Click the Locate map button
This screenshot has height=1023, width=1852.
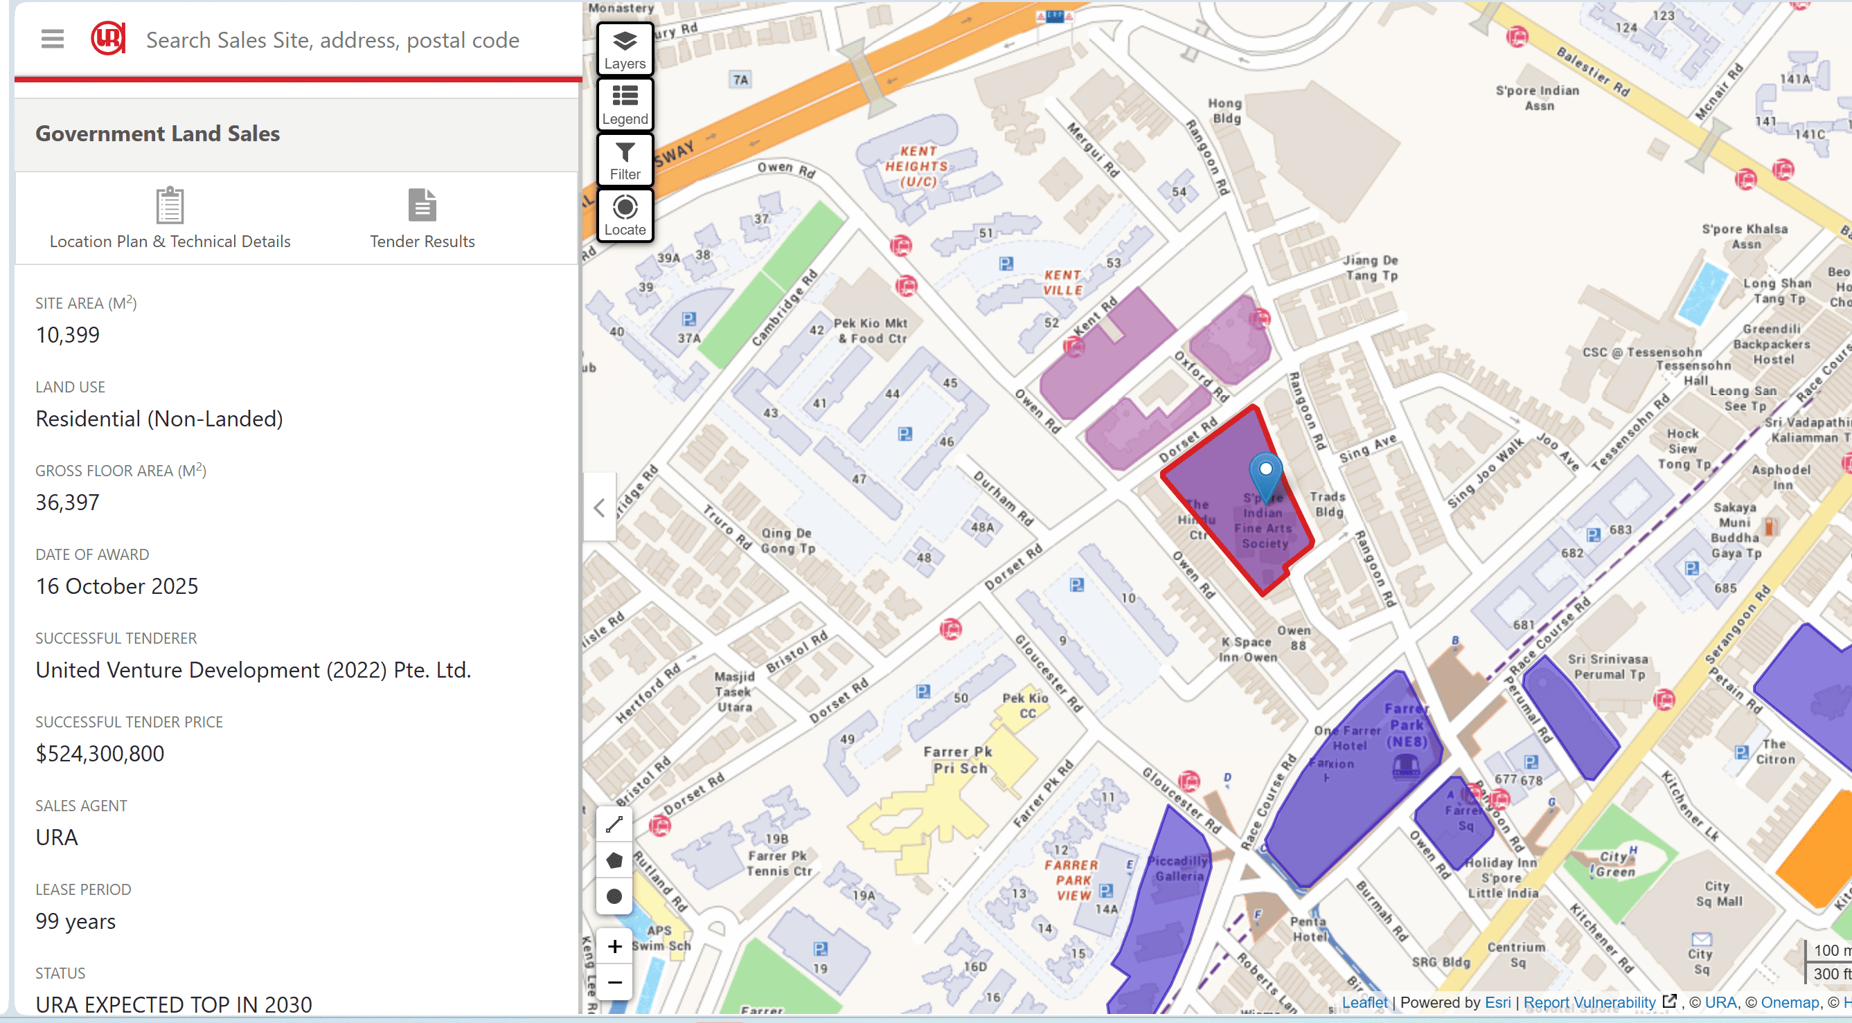[x=625, y=215]
